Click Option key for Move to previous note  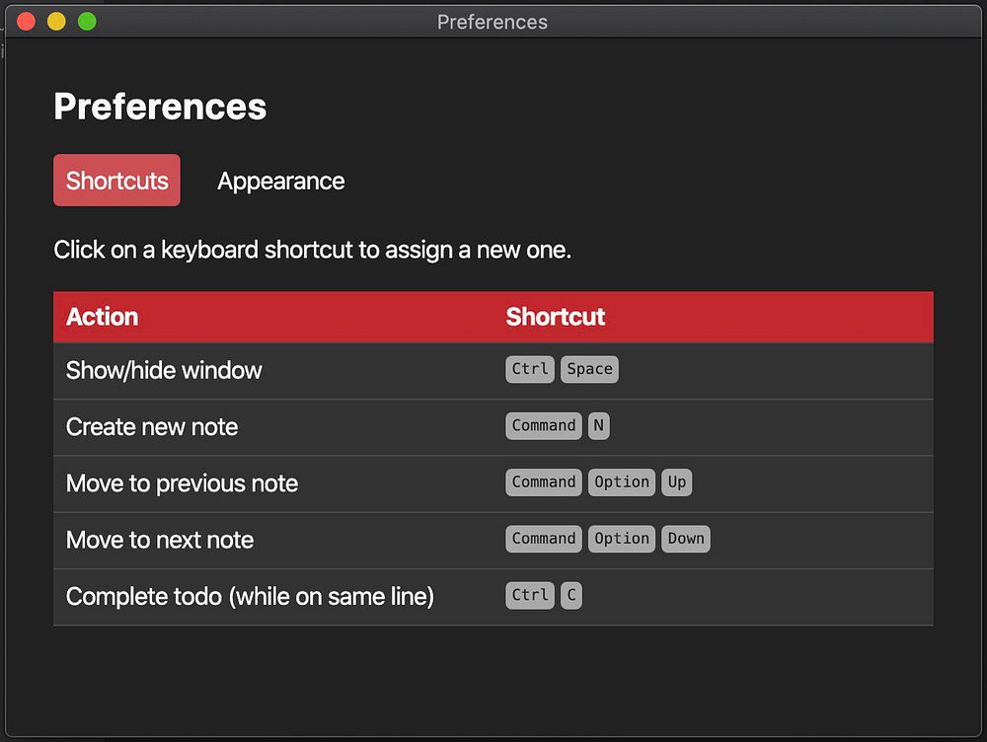pyautogui.click(x=622, y=482)
